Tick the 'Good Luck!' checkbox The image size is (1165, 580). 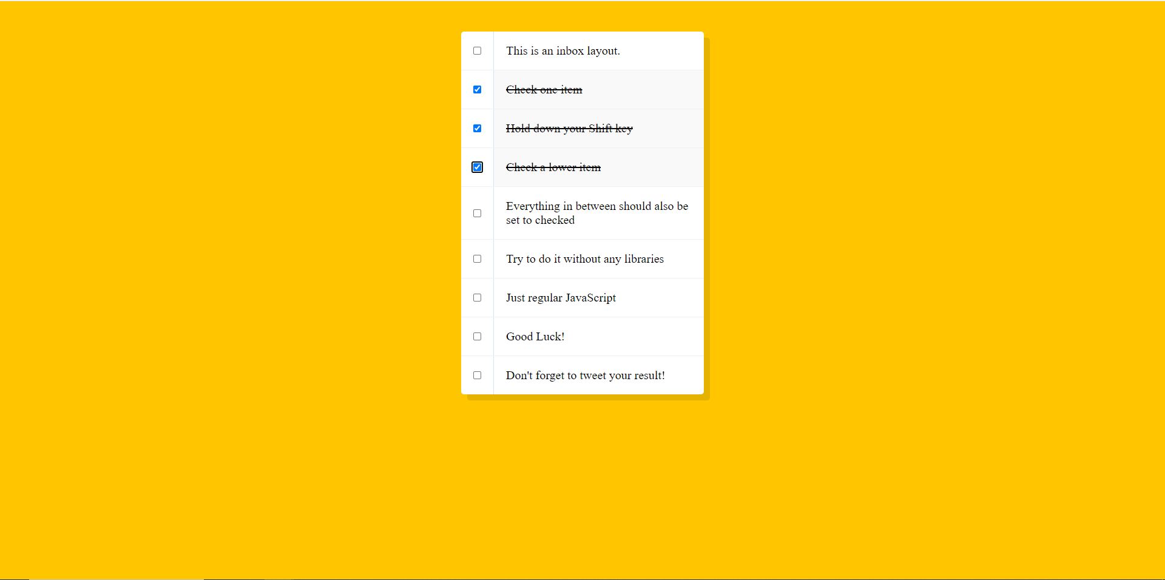477,337
